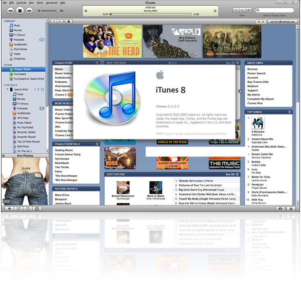Open Purchased on Jason's iPod

[29, 79]
